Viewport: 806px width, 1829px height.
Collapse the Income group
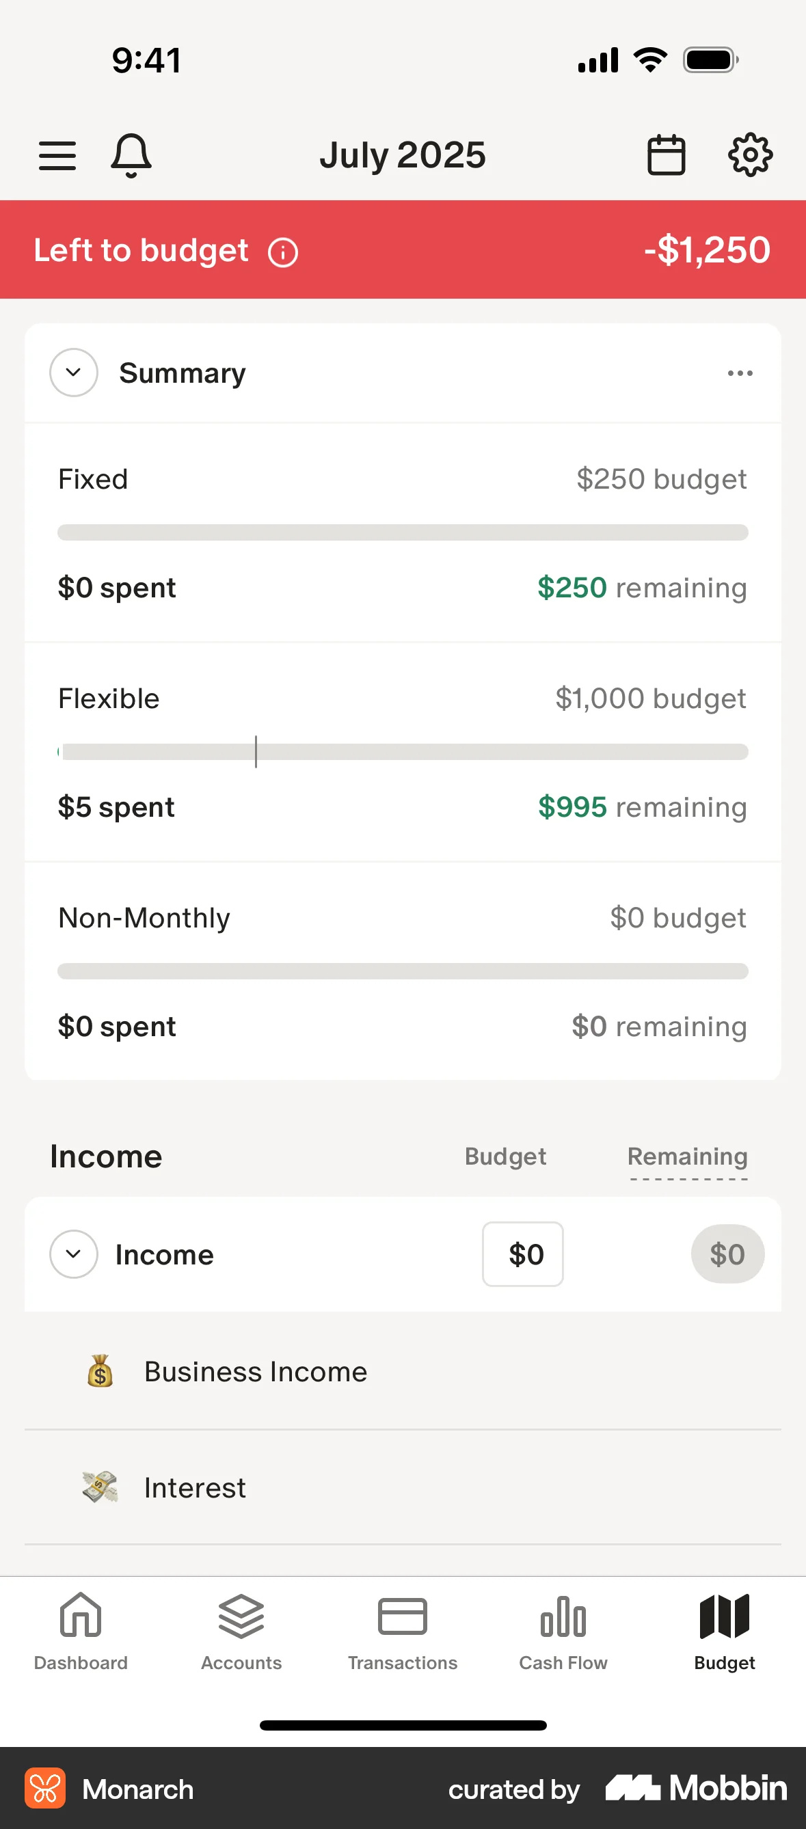pos(73,1254)
